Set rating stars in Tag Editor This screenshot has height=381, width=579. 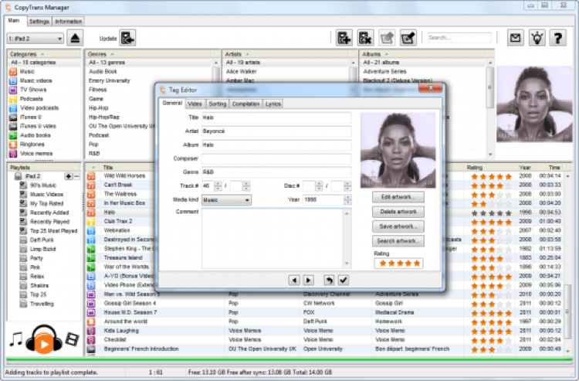coord(399,263)
